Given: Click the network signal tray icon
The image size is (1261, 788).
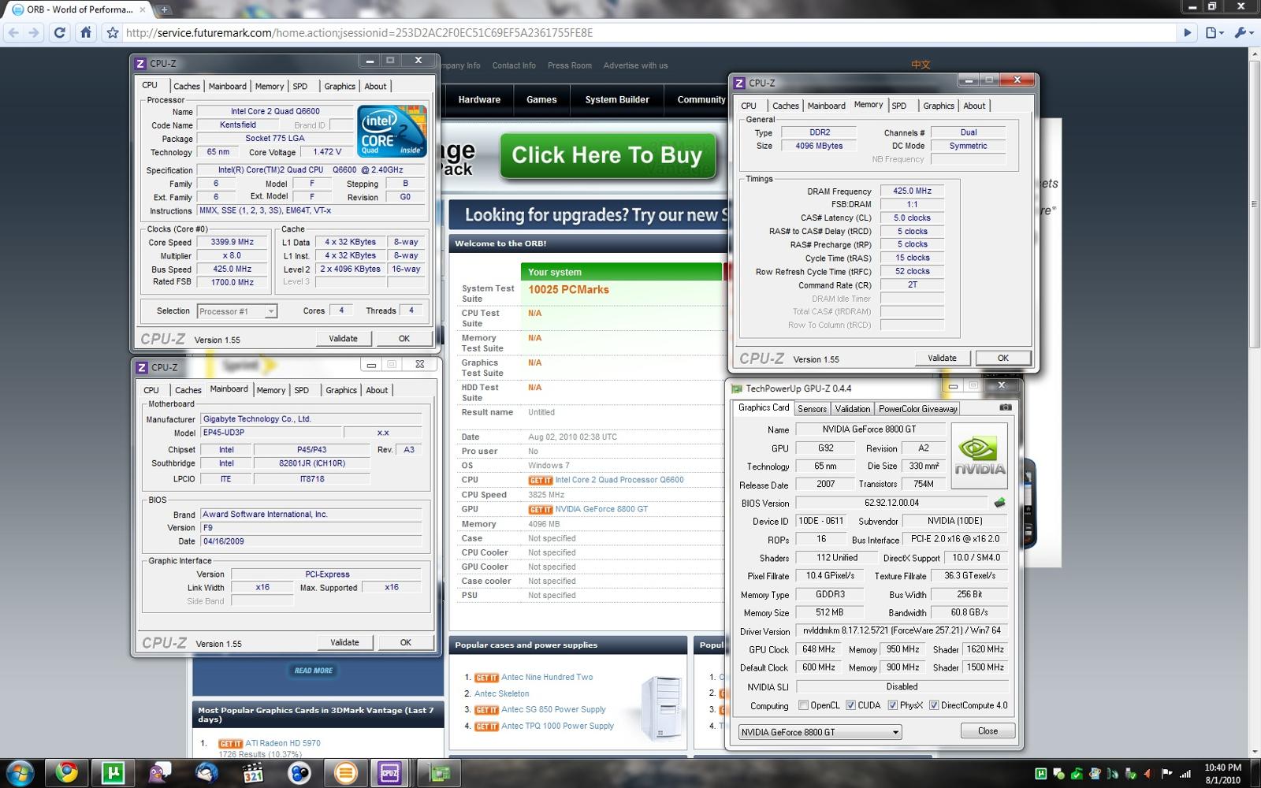Looking at the screenshot, I should tap(1184, 774).
